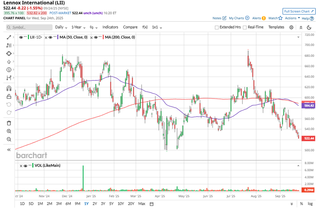Open the Notes link
318x209 pixels.
217,18
